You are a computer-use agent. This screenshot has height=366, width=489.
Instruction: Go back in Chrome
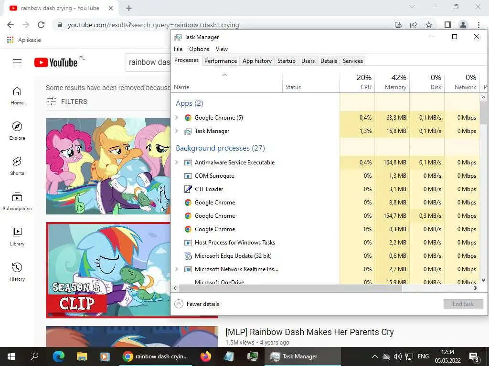click(11, 25)
